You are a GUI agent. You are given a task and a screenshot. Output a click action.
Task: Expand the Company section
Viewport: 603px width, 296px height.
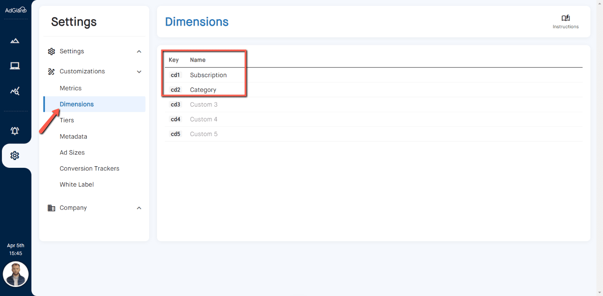pyautogui.click(x=139, y=208)
